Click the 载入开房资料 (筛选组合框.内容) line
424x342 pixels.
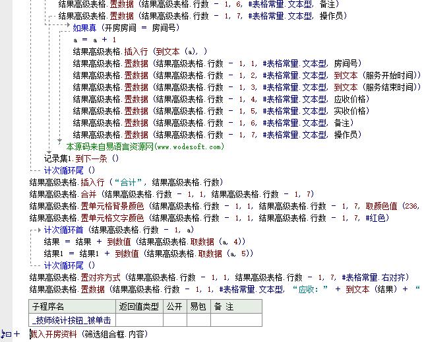point(89,334)
